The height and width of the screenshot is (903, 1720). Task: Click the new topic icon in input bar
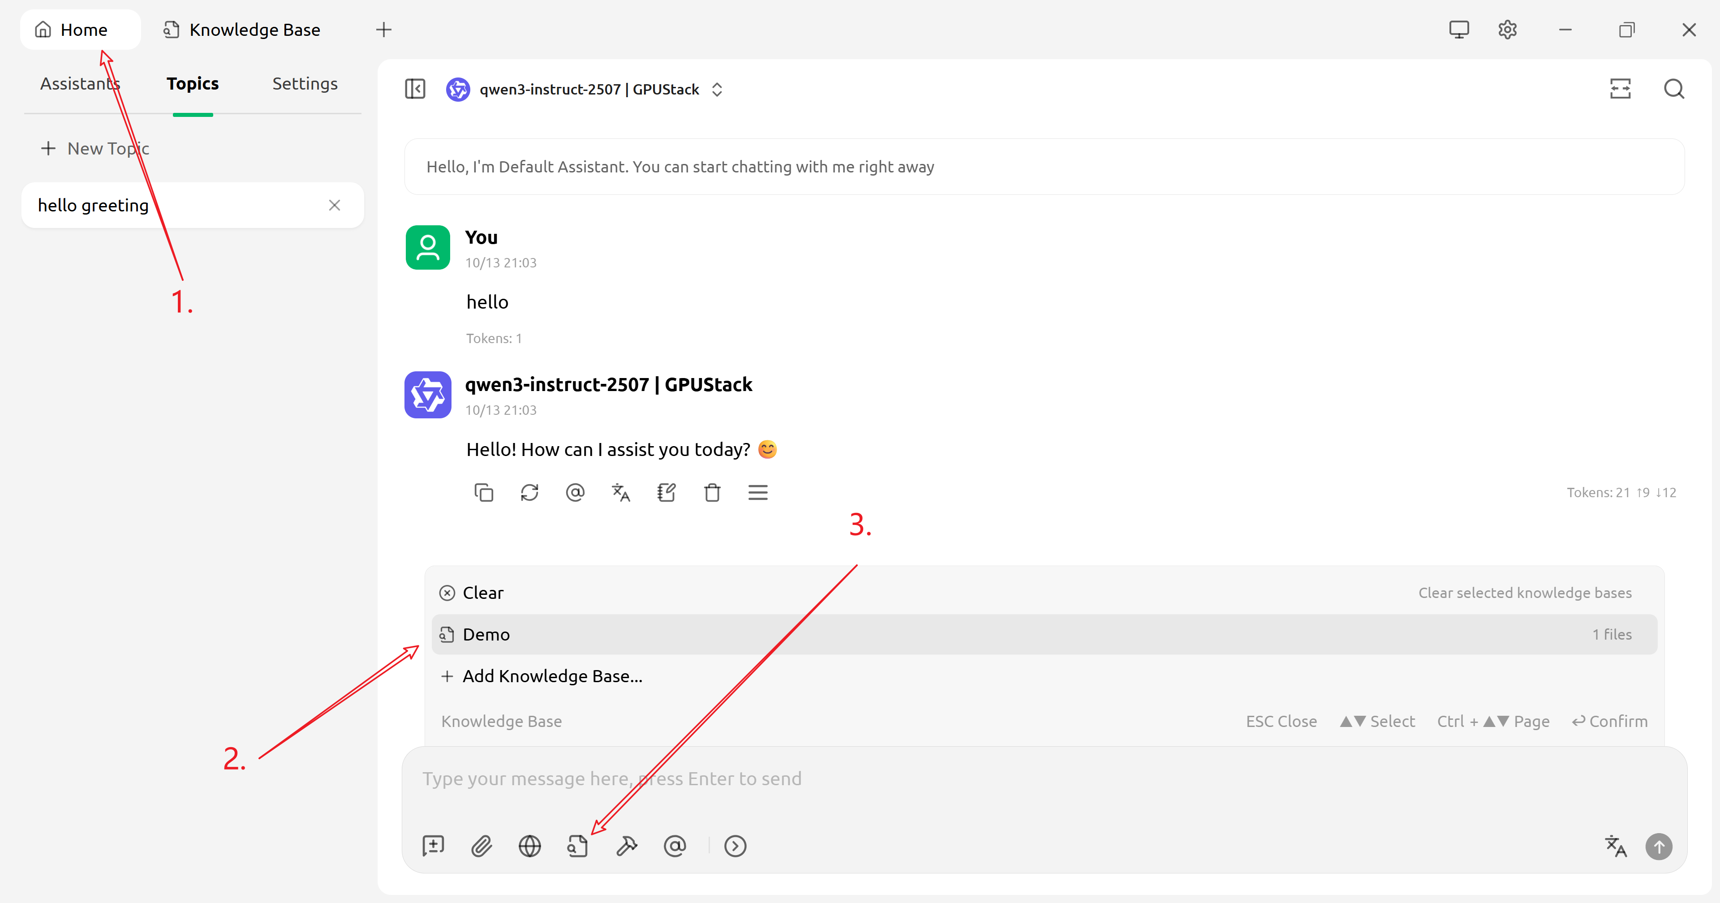[433, 846]
